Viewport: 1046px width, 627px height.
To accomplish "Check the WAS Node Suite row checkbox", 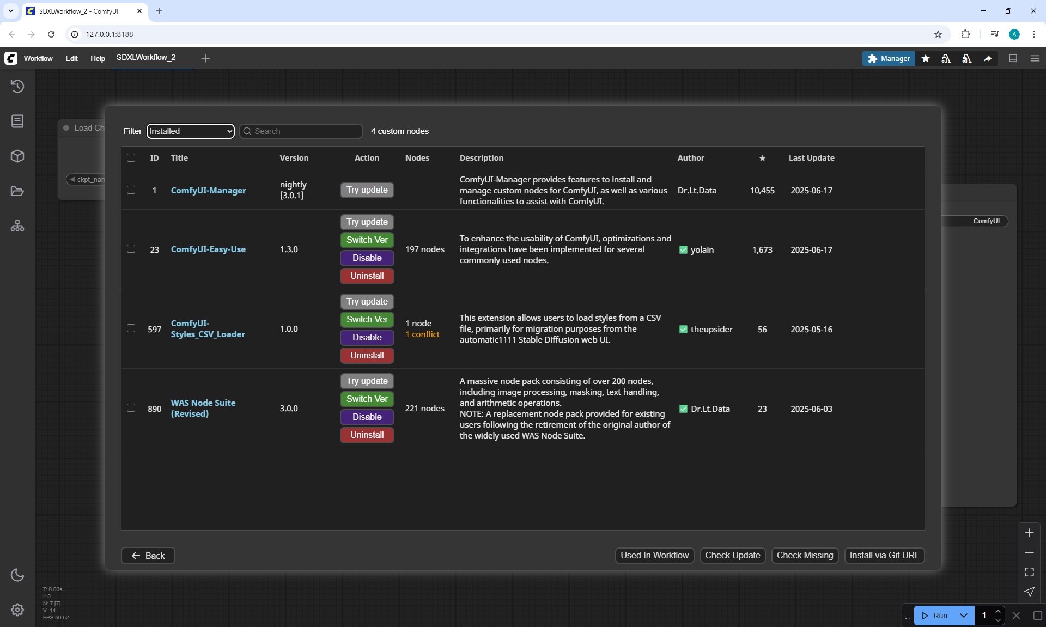I will (x=131, y=408).
